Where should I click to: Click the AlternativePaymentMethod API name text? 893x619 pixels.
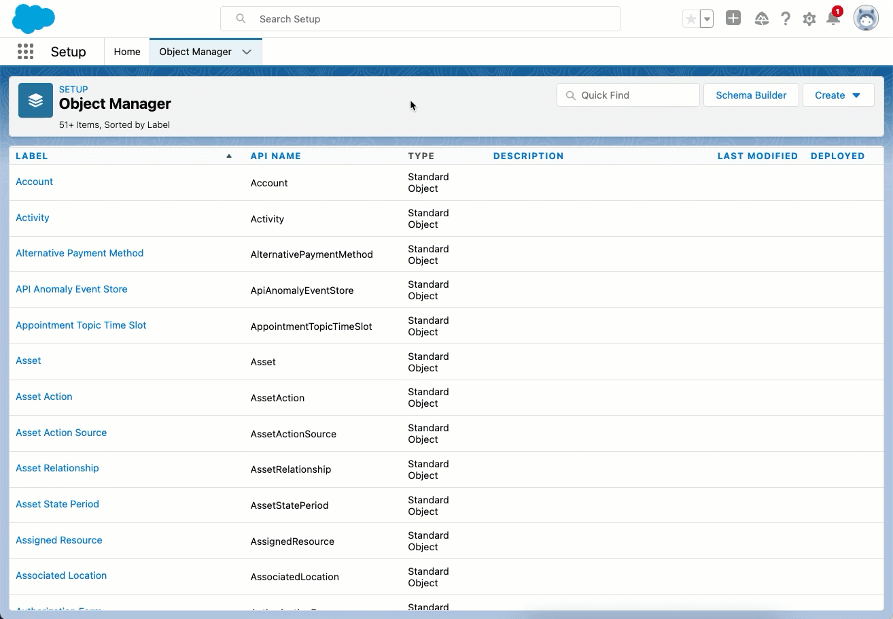pyautogui.click(x=312, y=254)
